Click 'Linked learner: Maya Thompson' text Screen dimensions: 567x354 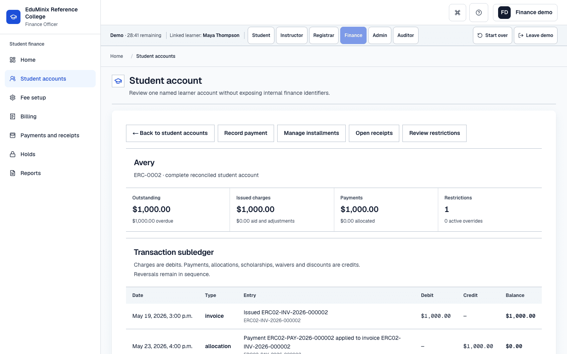click(204, 35)
